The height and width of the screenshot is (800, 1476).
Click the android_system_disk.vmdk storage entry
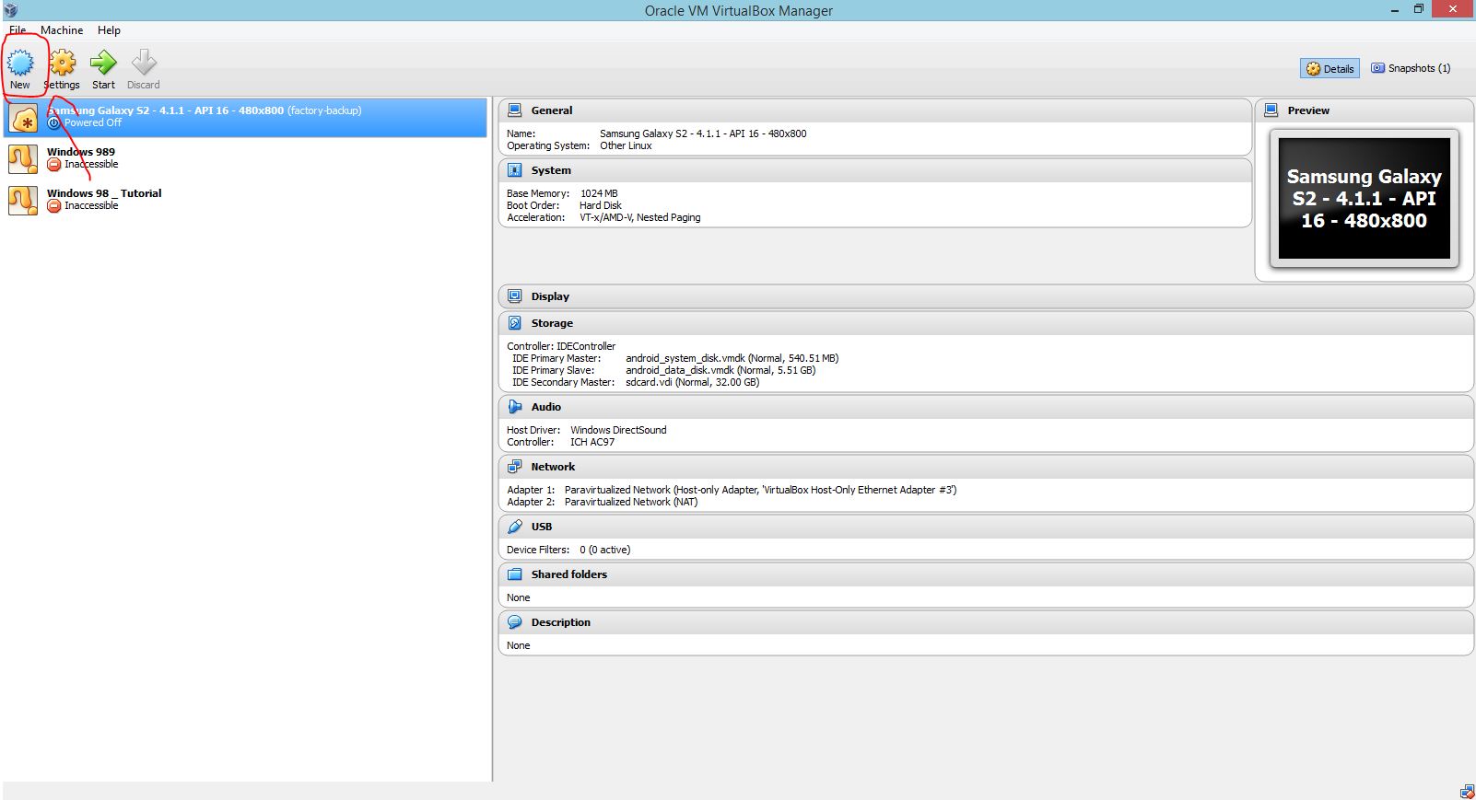tap(732, 358)
